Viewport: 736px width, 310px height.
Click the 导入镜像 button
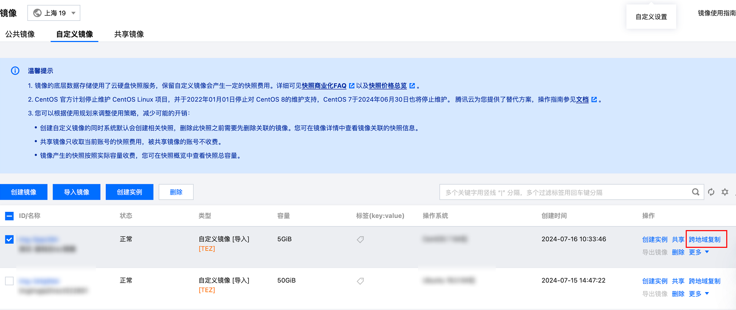[x=77, y=192]
